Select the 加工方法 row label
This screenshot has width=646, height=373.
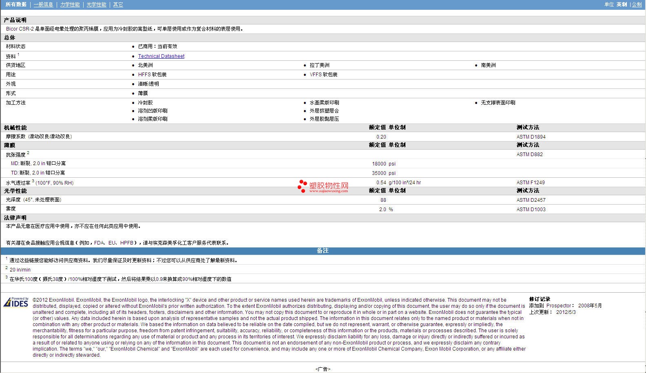15,103
